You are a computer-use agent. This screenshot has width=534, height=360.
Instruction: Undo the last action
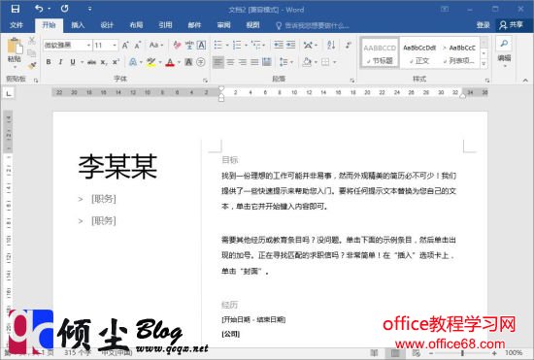coord(39,9)
